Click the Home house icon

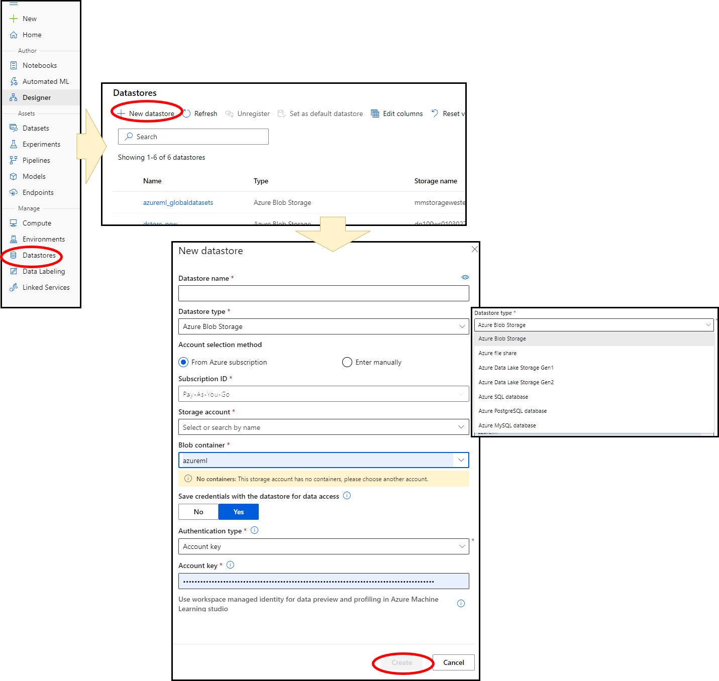coord(14,35)
